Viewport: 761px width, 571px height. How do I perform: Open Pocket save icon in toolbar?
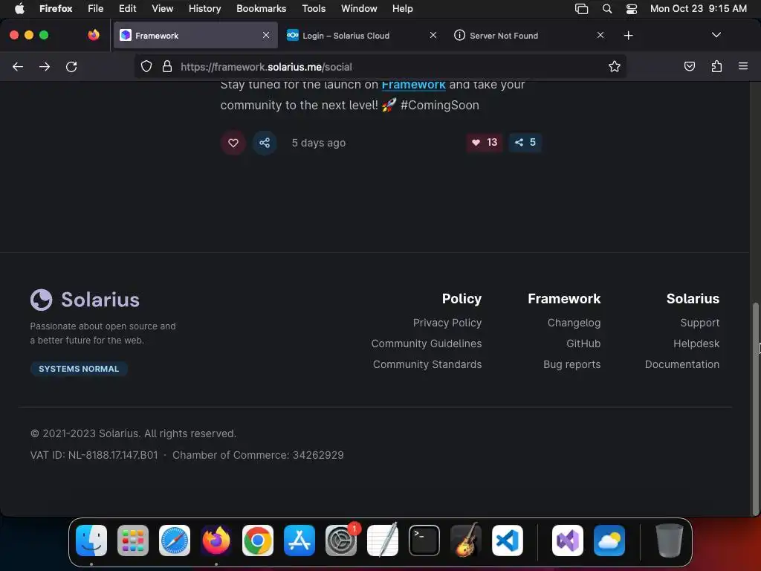coord(689,66)
